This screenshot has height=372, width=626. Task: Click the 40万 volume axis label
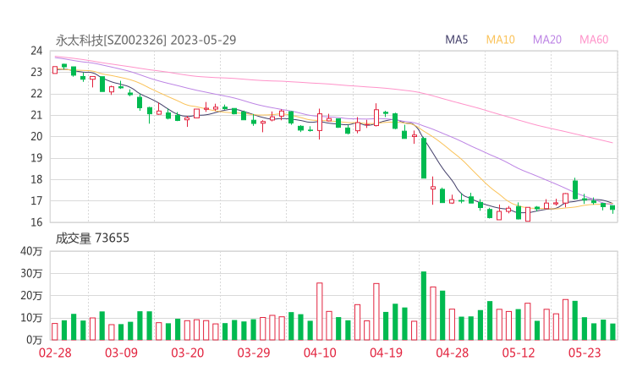(31, 251)
